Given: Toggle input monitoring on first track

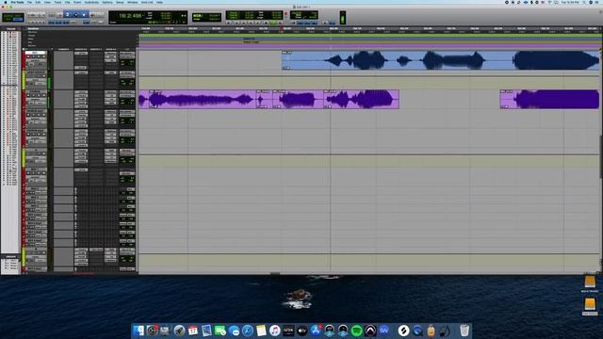Looking at the screenshot, I should [34, 56].
